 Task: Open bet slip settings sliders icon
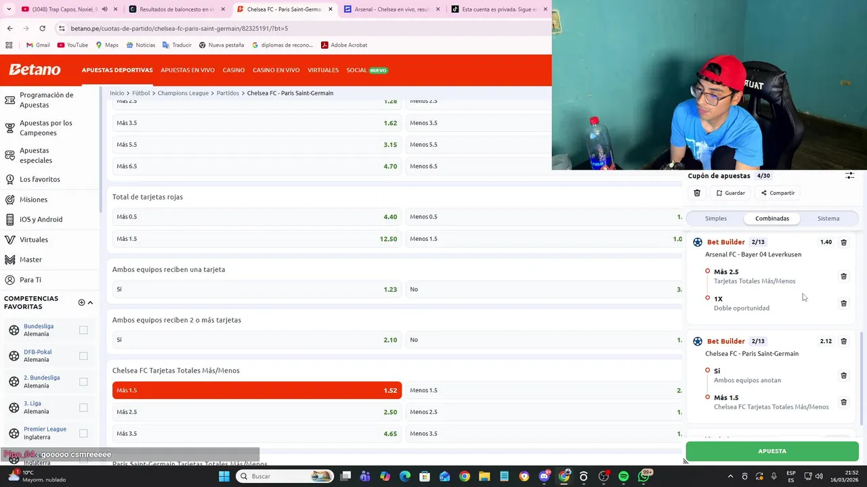coord(849,175)
